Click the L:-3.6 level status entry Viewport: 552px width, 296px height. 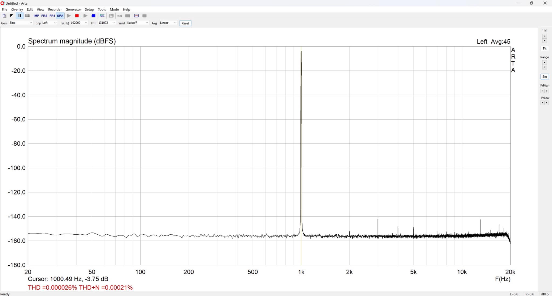point(514,294)
